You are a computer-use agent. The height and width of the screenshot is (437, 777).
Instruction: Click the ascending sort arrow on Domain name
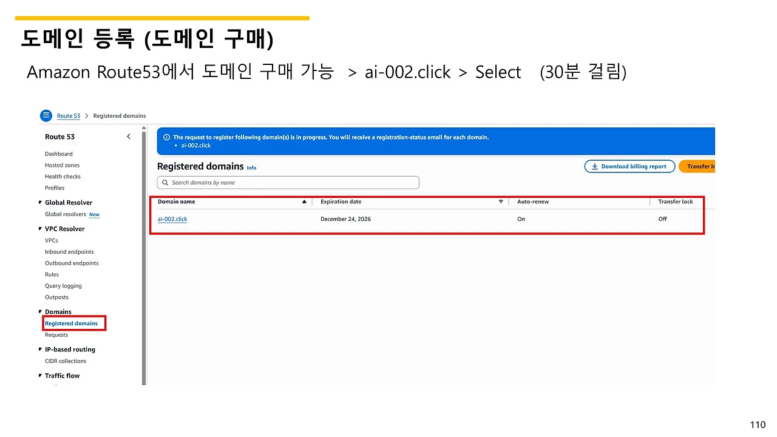click(304, 202)
